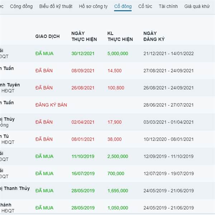Click the KL THỰC HIỆN column header

tap(120, 36)
